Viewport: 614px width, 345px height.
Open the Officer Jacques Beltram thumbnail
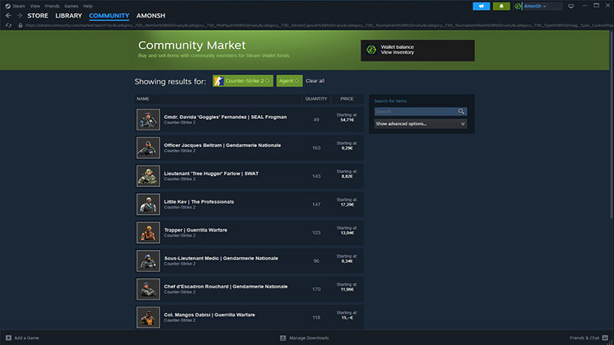[148, 147]
